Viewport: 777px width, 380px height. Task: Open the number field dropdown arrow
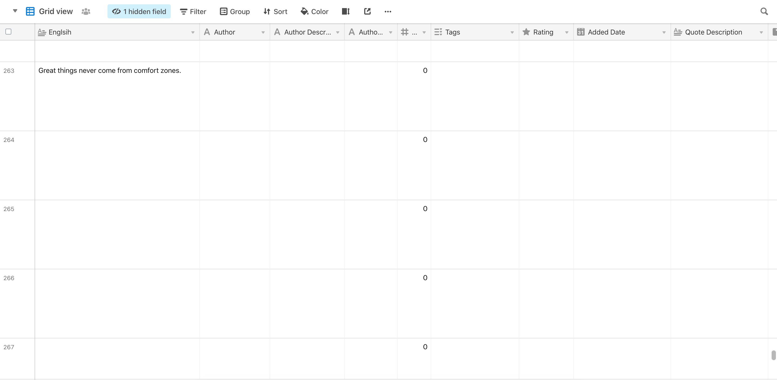(424, 32)
